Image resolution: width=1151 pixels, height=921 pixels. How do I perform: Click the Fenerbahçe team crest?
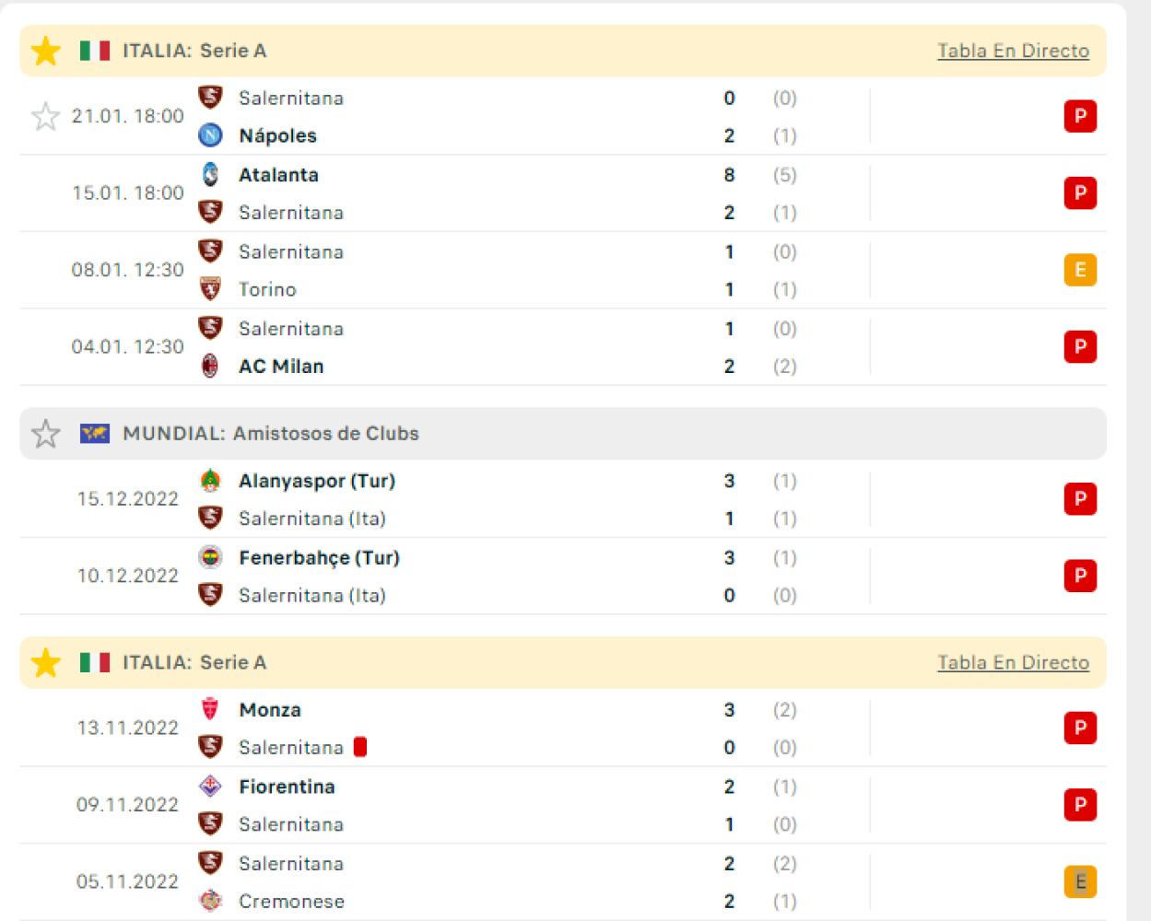click(210, 557)
